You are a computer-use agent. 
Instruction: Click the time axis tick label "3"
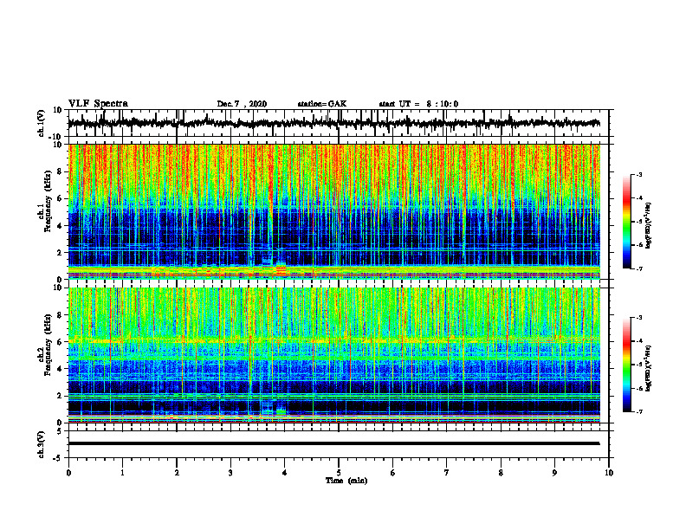coord(230,473)
